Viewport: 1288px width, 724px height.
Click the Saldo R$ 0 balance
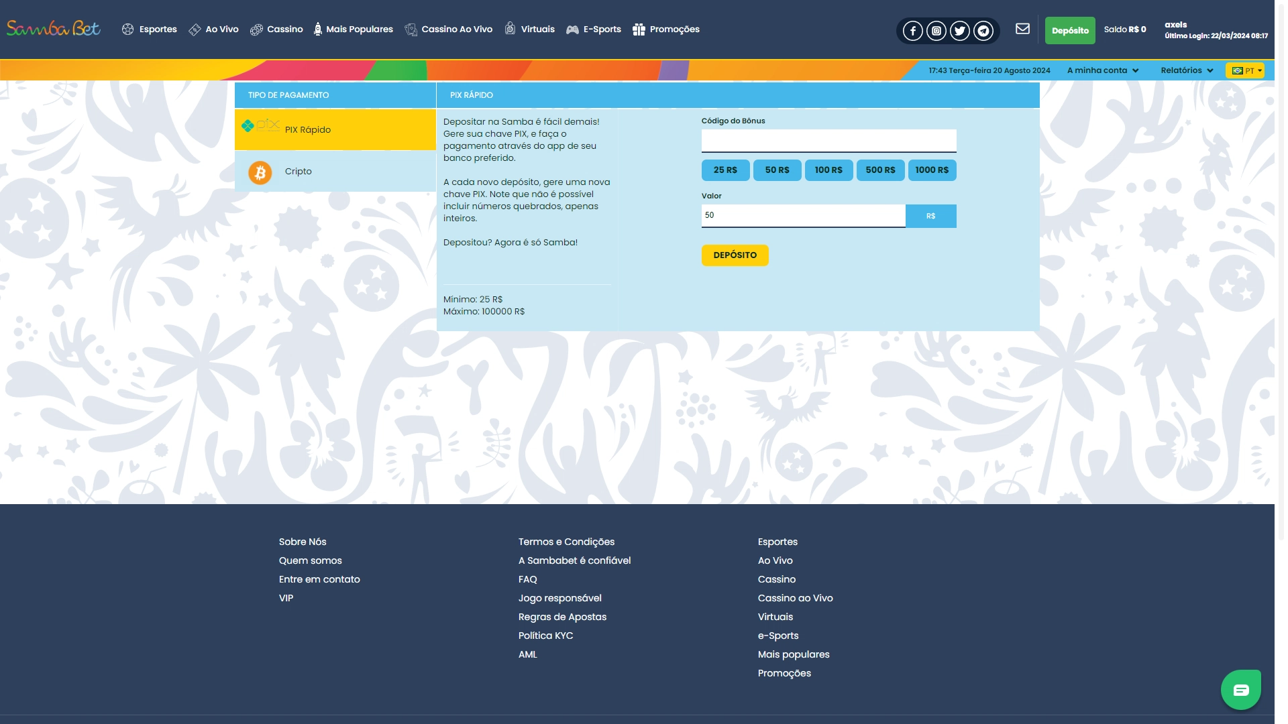pyautogui.click(x=1125, y=29)
